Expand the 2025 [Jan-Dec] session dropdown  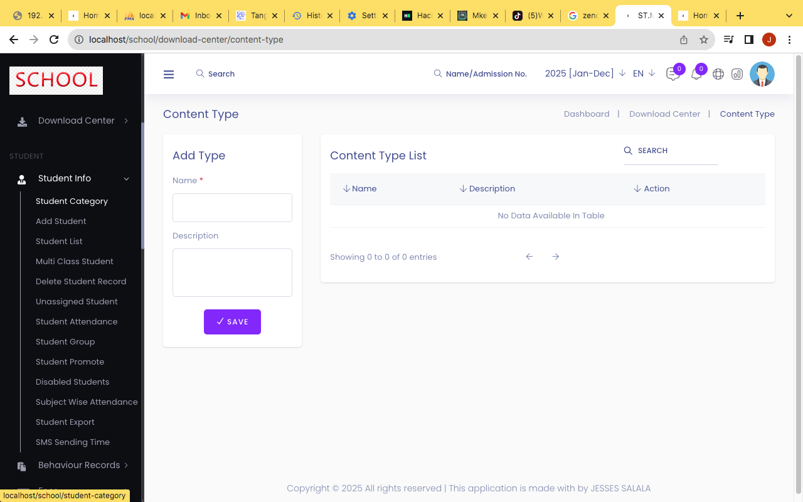click(585, 73)
